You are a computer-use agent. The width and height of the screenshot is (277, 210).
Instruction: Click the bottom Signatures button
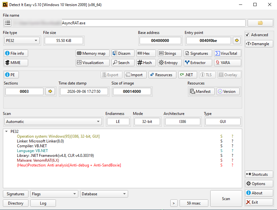click(x=16, y=194)
